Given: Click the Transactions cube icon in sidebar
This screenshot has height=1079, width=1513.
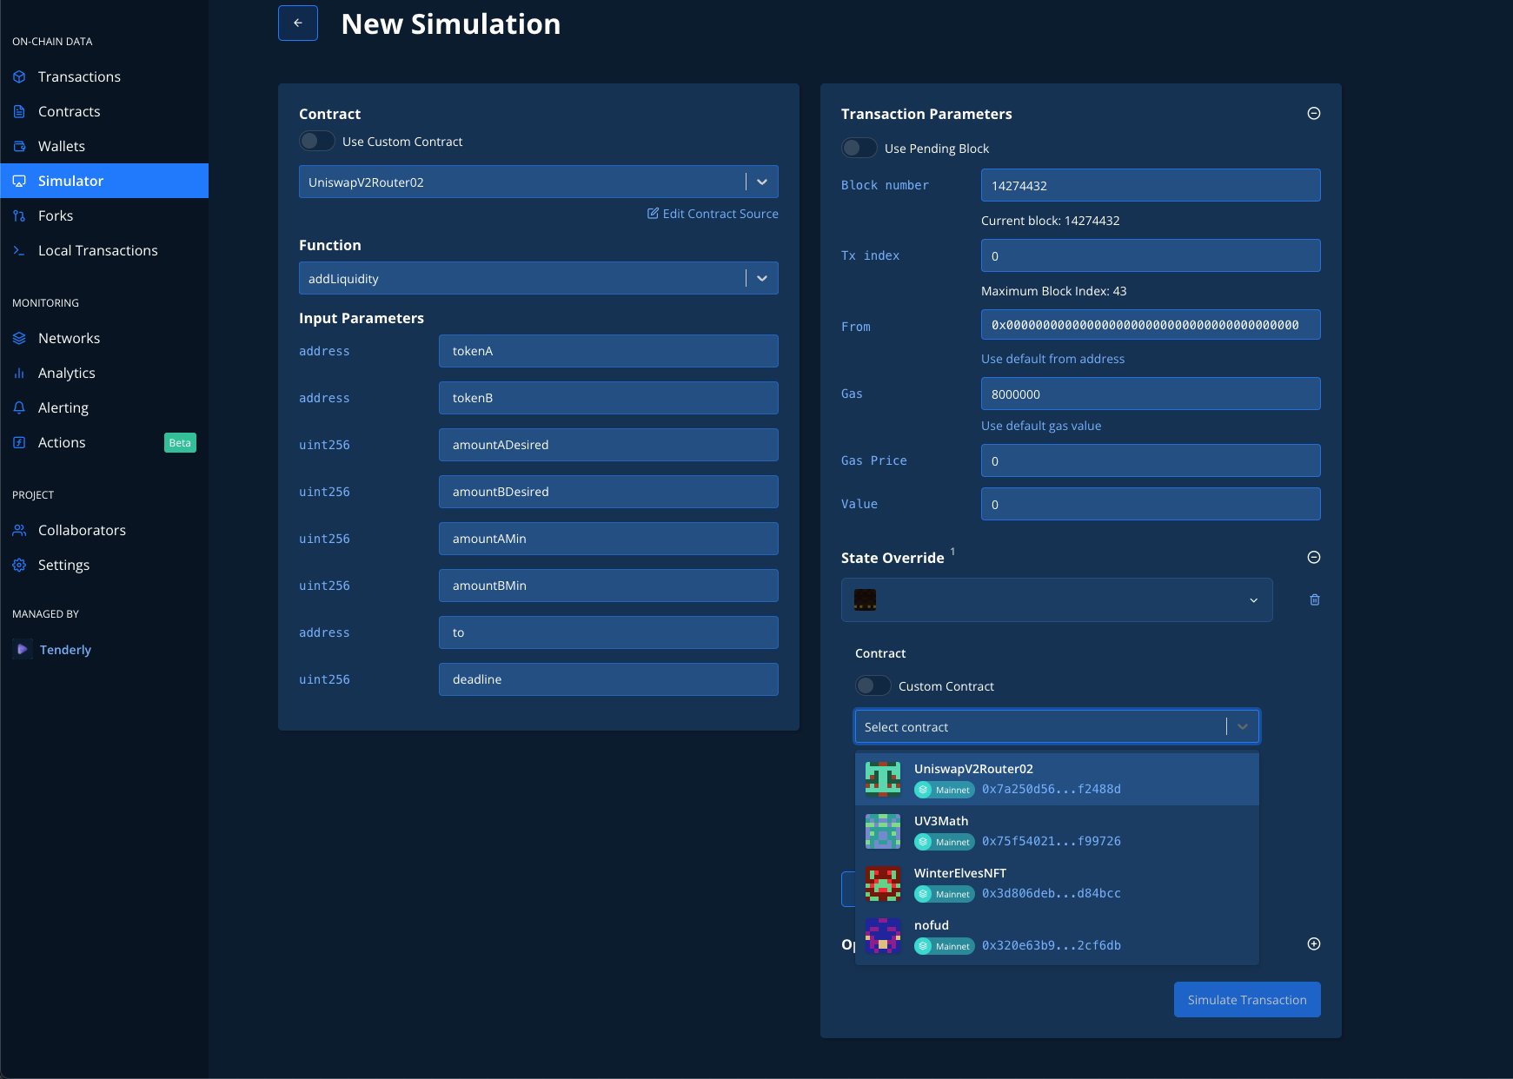Looking at the screenshot, I should click(x=19, y=76).
